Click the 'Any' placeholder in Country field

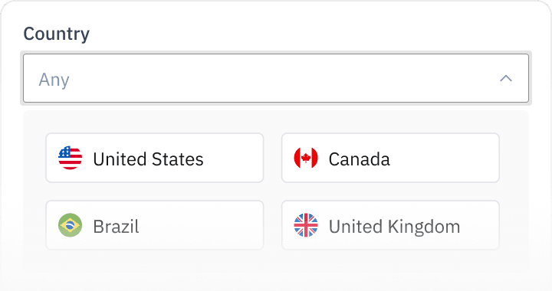[x=54, y=80]
